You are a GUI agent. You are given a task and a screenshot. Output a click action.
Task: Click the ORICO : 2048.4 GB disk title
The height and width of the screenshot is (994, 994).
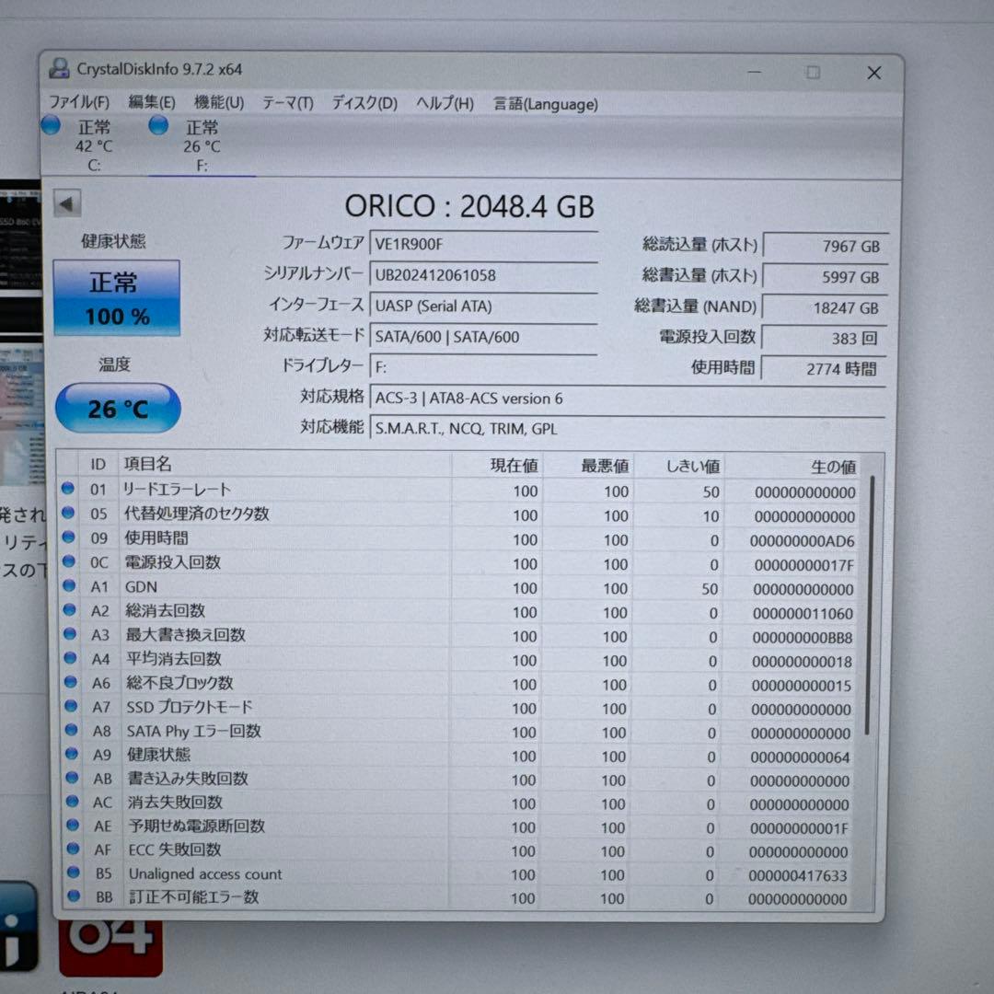469,206
